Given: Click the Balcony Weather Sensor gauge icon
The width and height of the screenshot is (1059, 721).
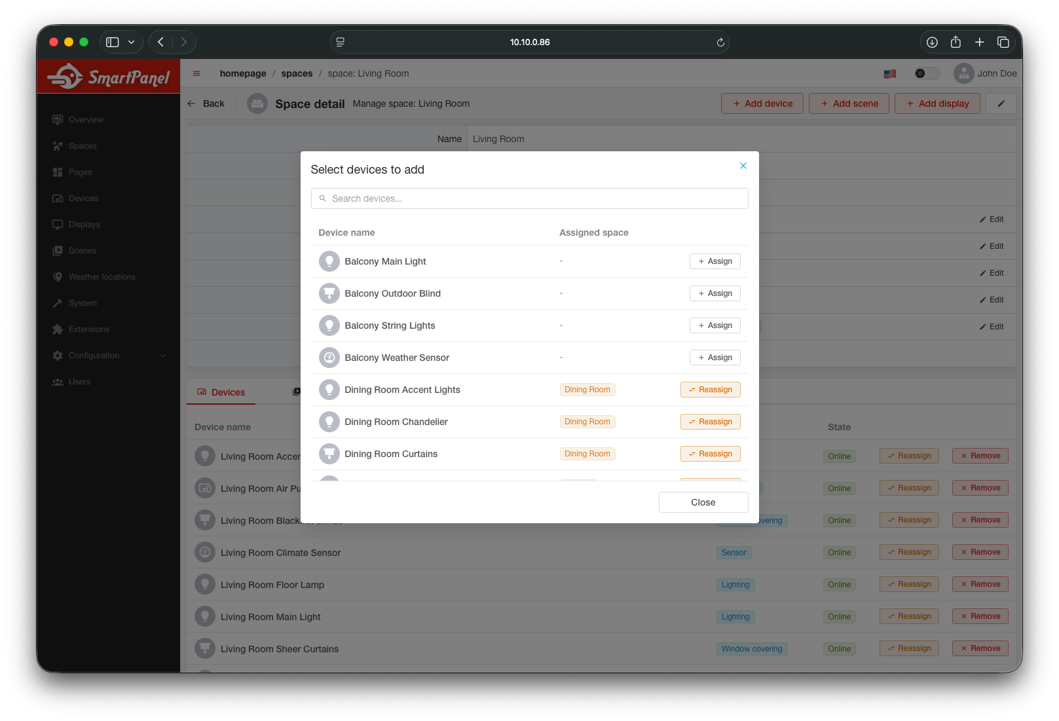Looking at the screenshot, I should 329,358.
